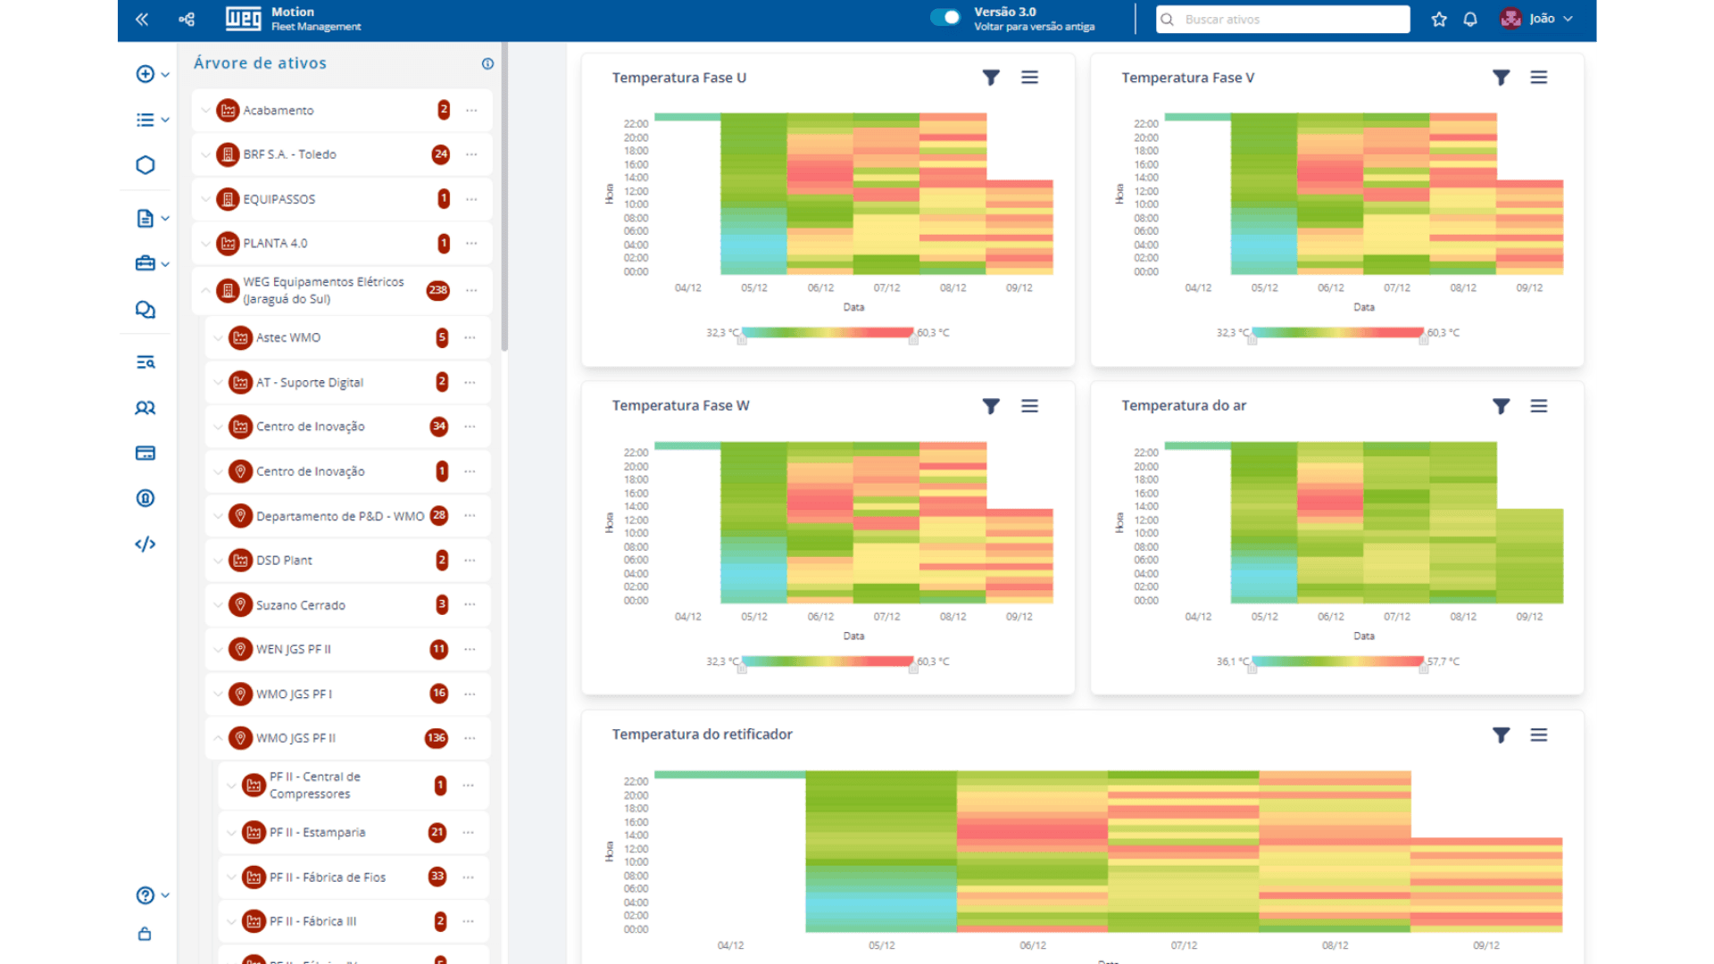This screenshot has width=1714, height=964.
Task: Expand the Astec WMO node
Action: coord(219,337)
